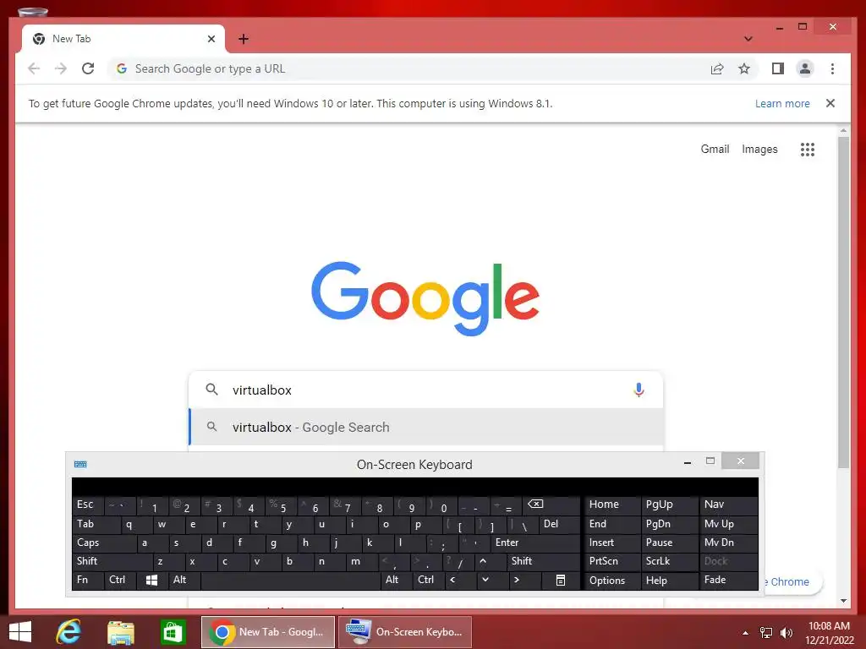Open Windows Store from taskbar
This screenshot has height=649, width=866.
(x=173, y=632)
